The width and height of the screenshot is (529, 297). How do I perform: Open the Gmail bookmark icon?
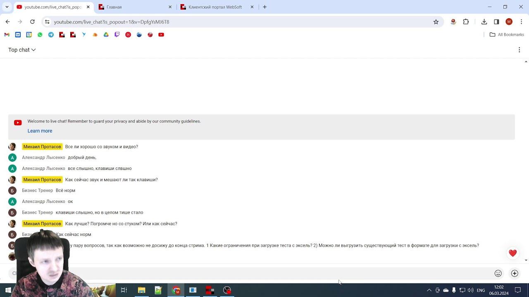tap(7, 35)
